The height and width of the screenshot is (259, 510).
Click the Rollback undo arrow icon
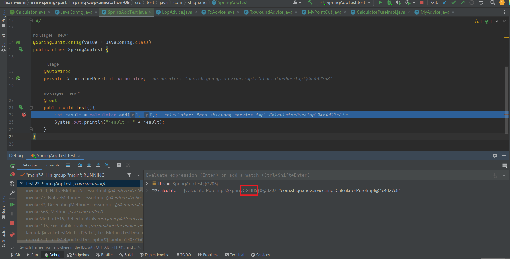481,3
